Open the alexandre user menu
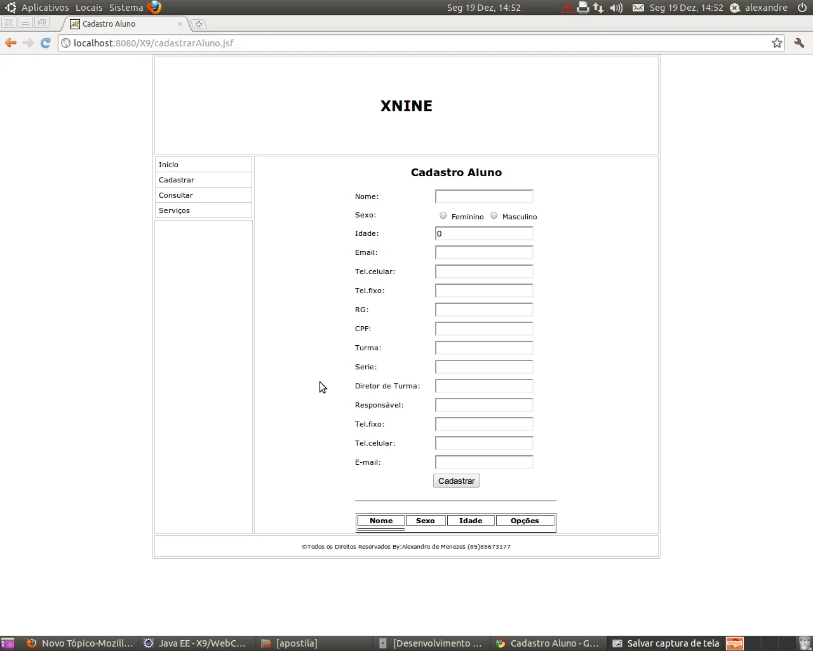Screen dimensions: 813x651 [759, 8]
